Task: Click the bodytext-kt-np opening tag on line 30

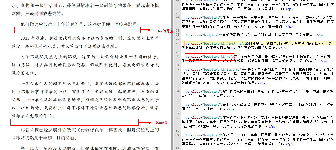Action: click(x=209, y=57)
